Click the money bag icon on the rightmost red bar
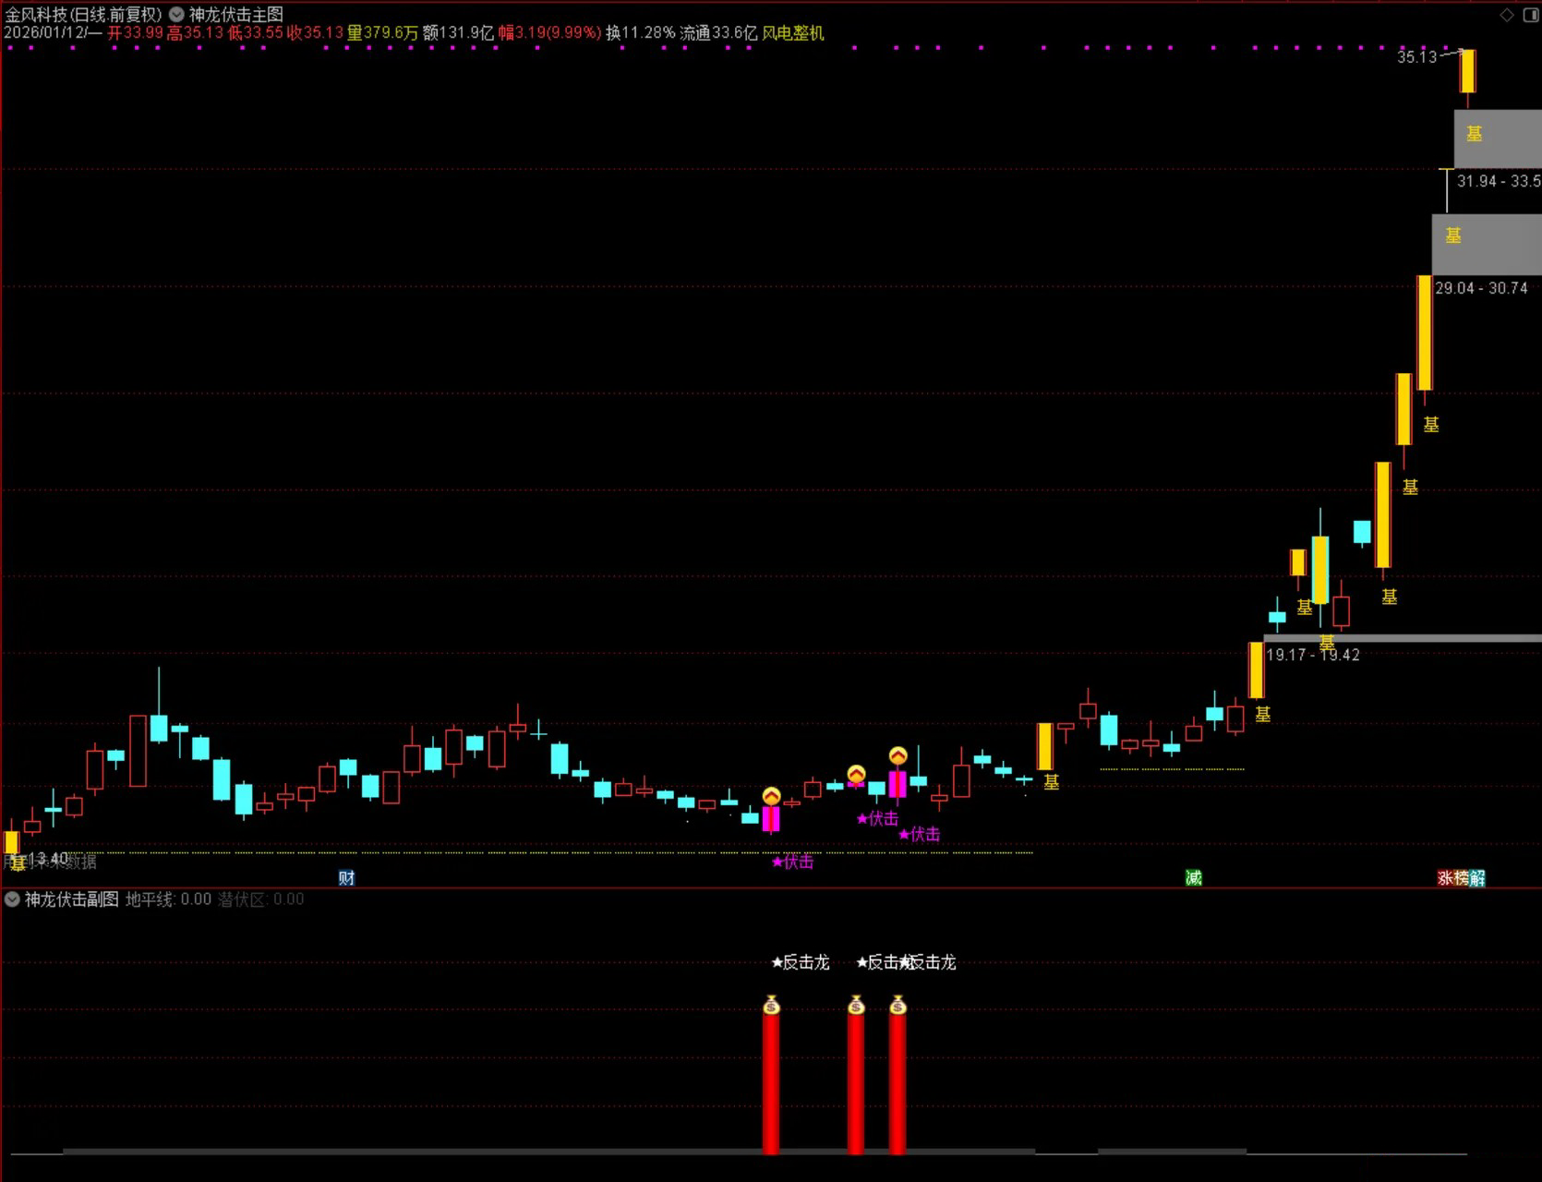The image size is (1542, 1182). tap(897, 1005)
